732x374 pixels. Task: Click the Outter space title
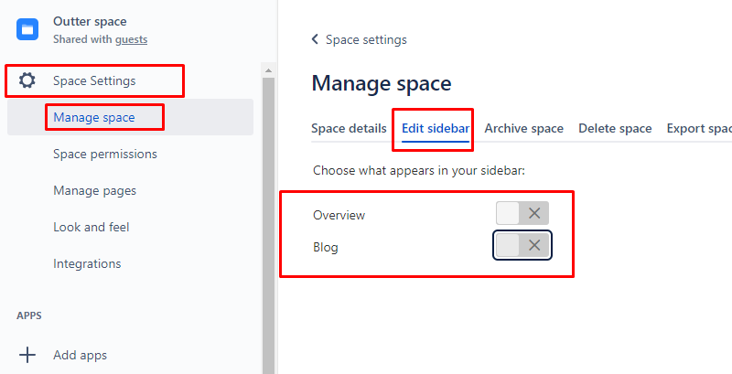(x=90, y=21)
